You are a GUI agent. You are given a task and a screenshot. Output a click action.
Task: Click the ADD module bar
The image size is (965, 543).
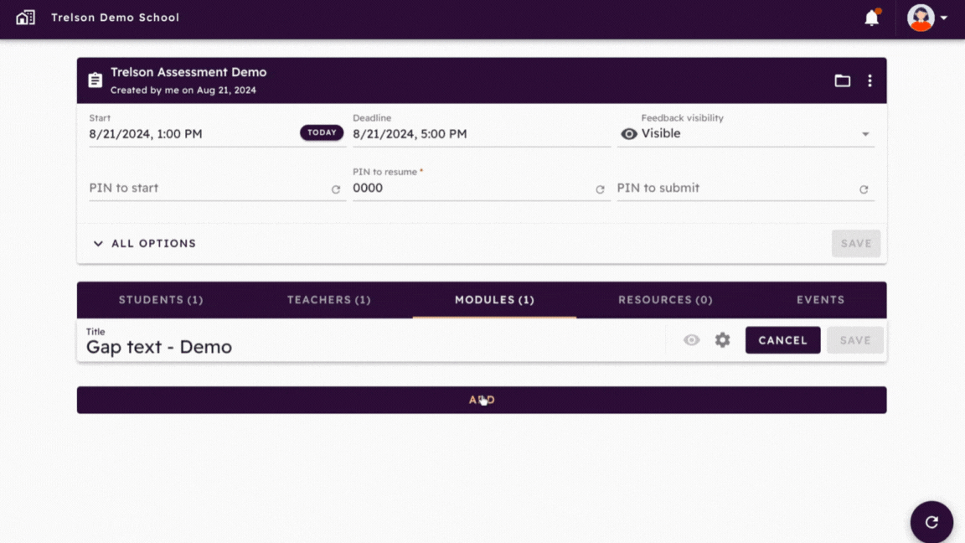point(482,401)
